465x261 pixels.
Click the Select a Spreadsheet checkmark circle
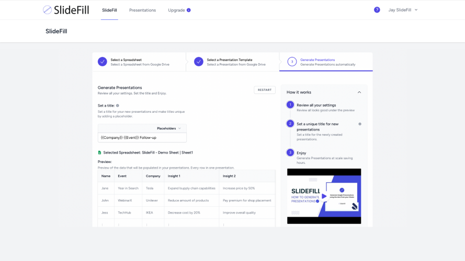click(103, 62)
